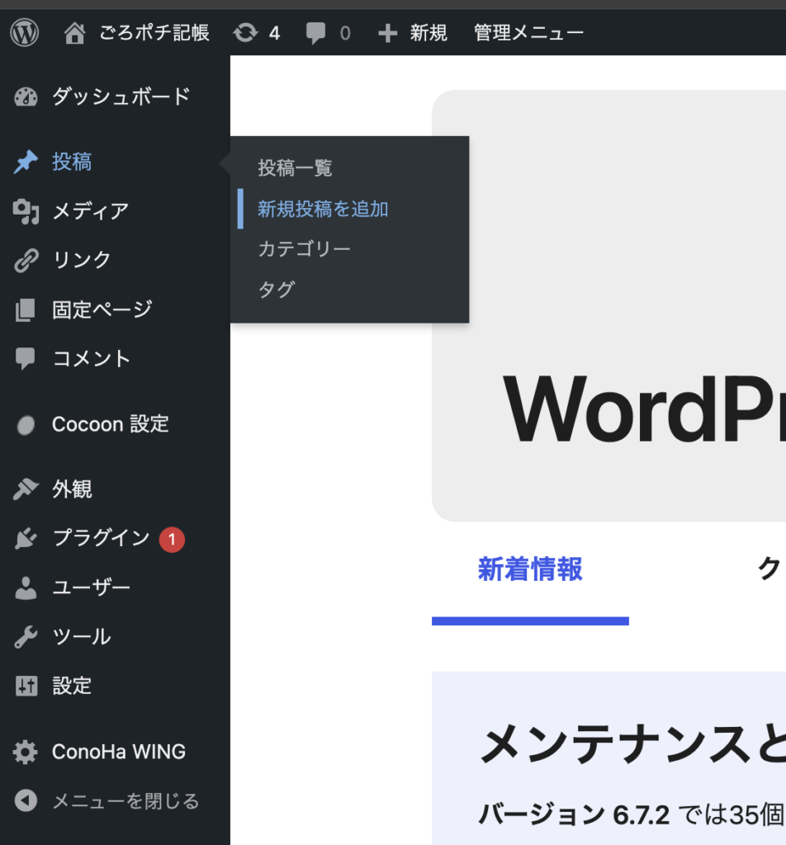
Task: Click the updates count 4
Action: tap(274, 33)
